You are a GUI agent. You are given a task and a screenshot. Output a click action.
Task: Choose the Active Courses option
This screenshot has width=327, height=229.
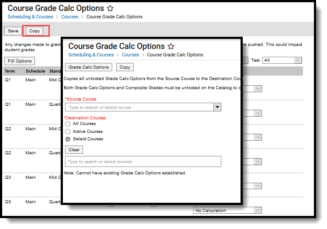pyautogui.click(x=68, y=132)
